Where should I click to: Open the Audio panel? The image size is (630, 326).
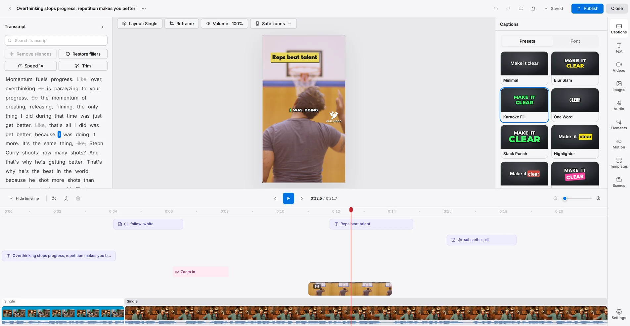coord(619,105)
